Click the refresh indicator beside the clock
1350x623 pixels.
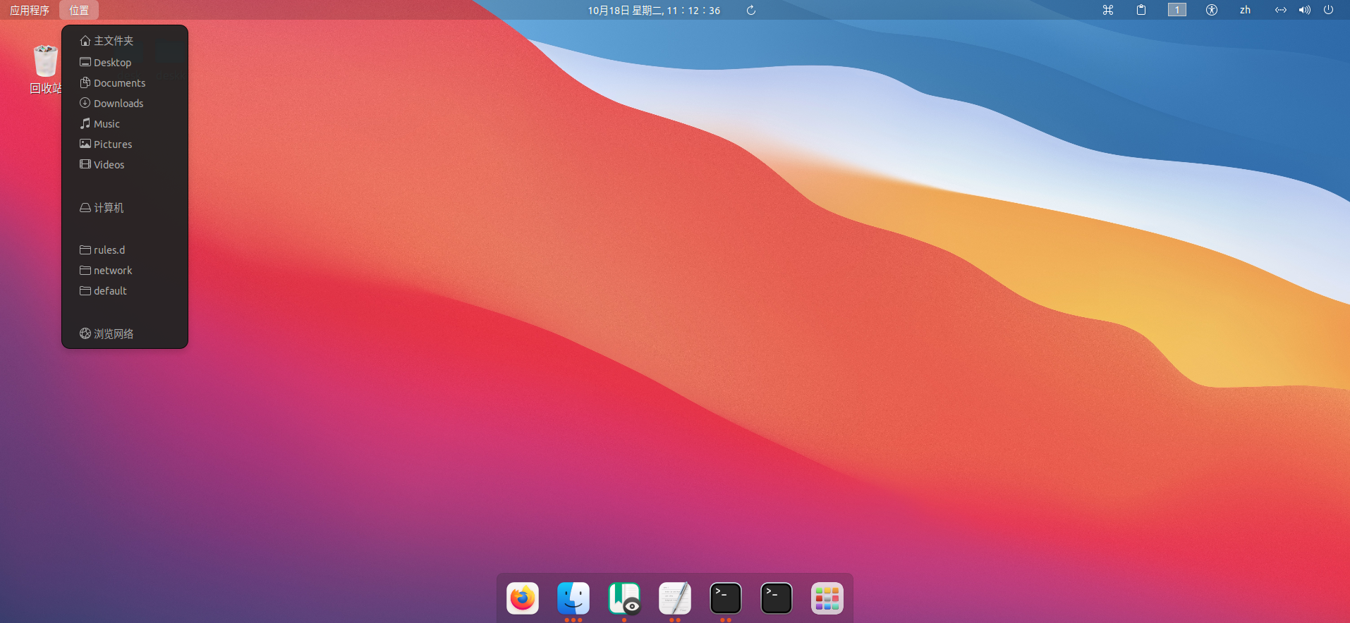click(x=751, y=11)
